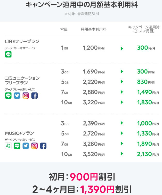The image size is (162, 195).
Task: Click the 月額基本利用料 column header
Action: coord(93,29)
